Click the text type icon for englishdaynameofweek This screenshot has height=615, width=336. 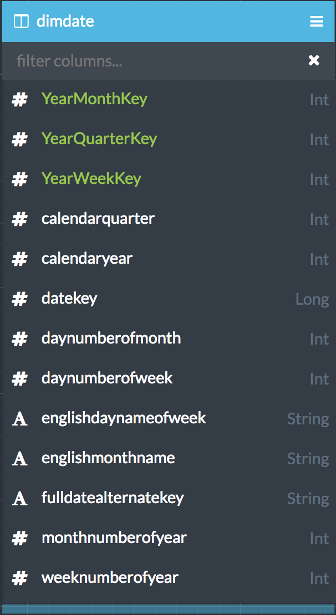(x=19, y=419)
